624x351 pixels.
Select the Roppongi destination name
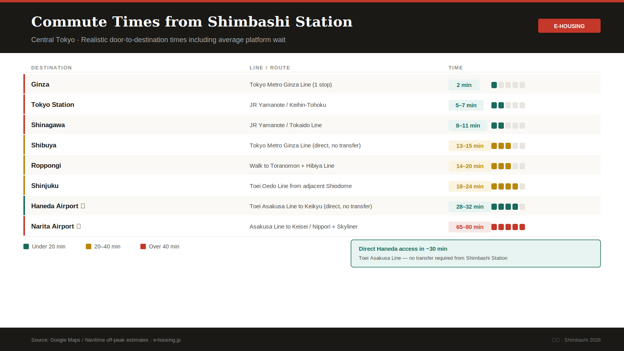point(46,165)
